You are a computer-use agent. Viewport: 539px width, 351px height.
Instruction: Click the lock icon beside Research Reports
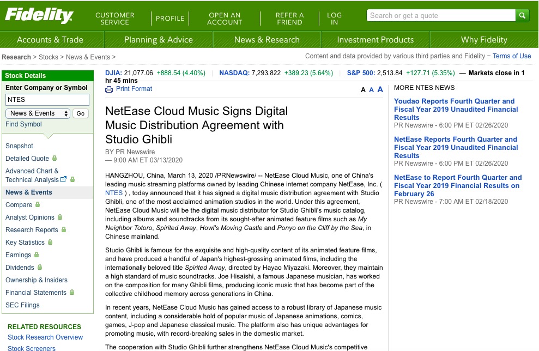(x=64, y=229)
